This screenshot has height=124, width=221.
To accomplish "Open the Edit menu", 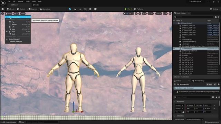I will pyautogui.click(x=14, y=1).
